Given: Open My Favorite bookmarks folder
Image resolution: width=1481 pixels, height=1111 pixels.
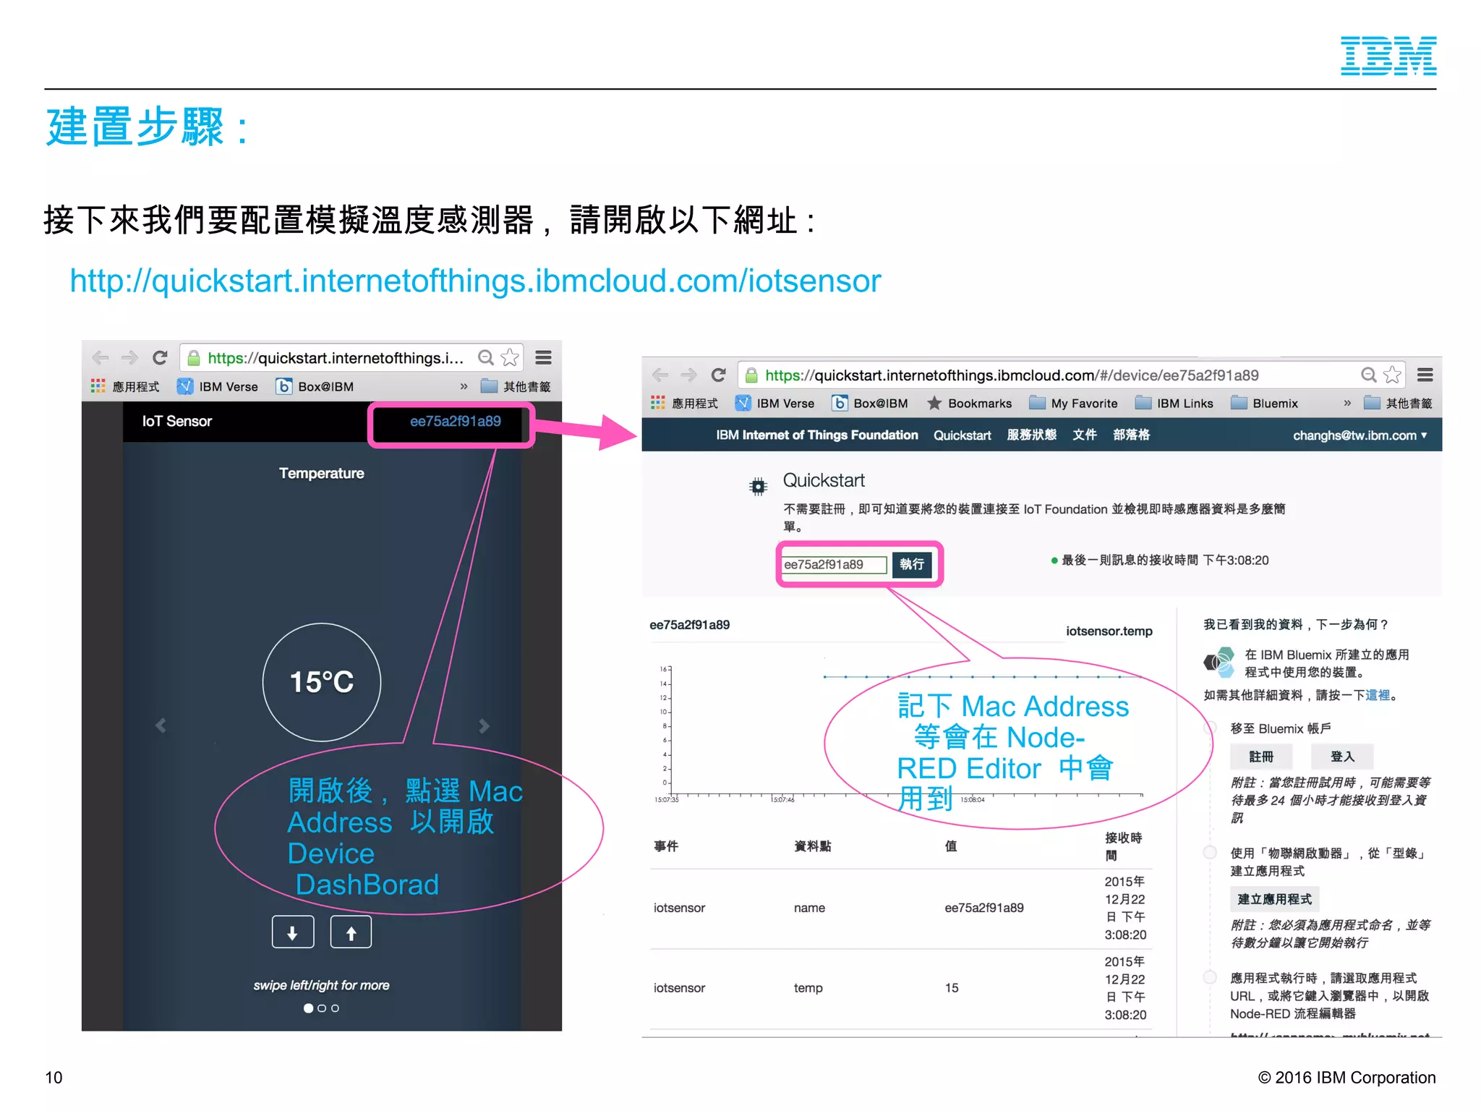Looking at the screenshot, I should [1073, 403].
